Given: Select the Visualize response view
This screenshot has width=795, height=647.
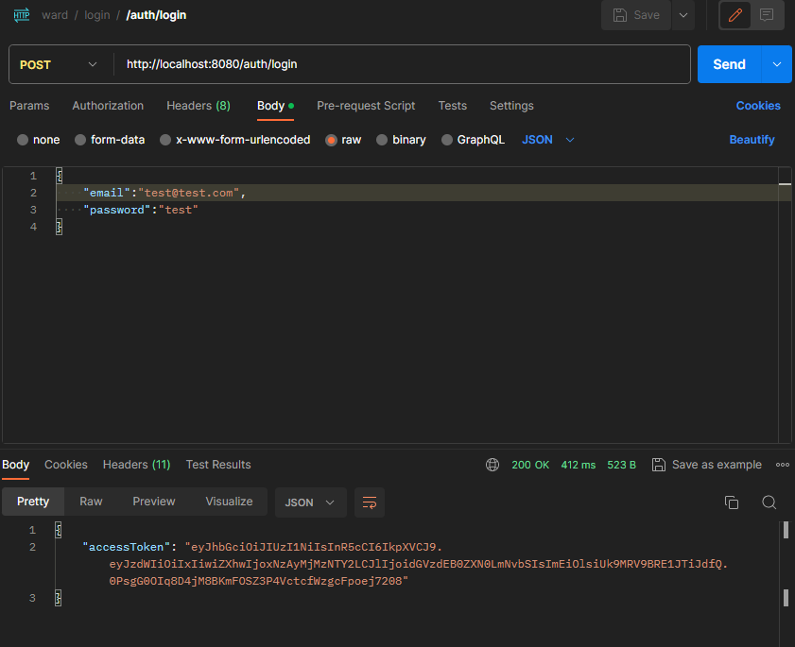Looking at the screenshot, I should coord(229,502).
